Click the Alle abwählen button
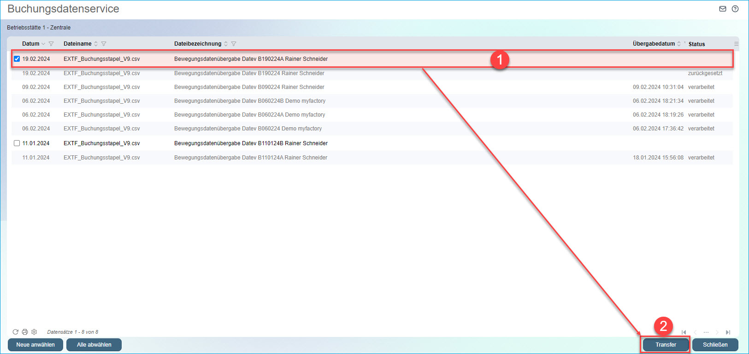Screen dimensions: 749x354 (x=94, y=345)
